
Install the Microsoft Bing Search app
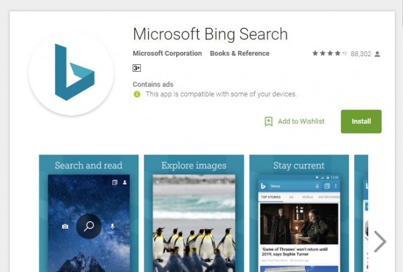361,122
